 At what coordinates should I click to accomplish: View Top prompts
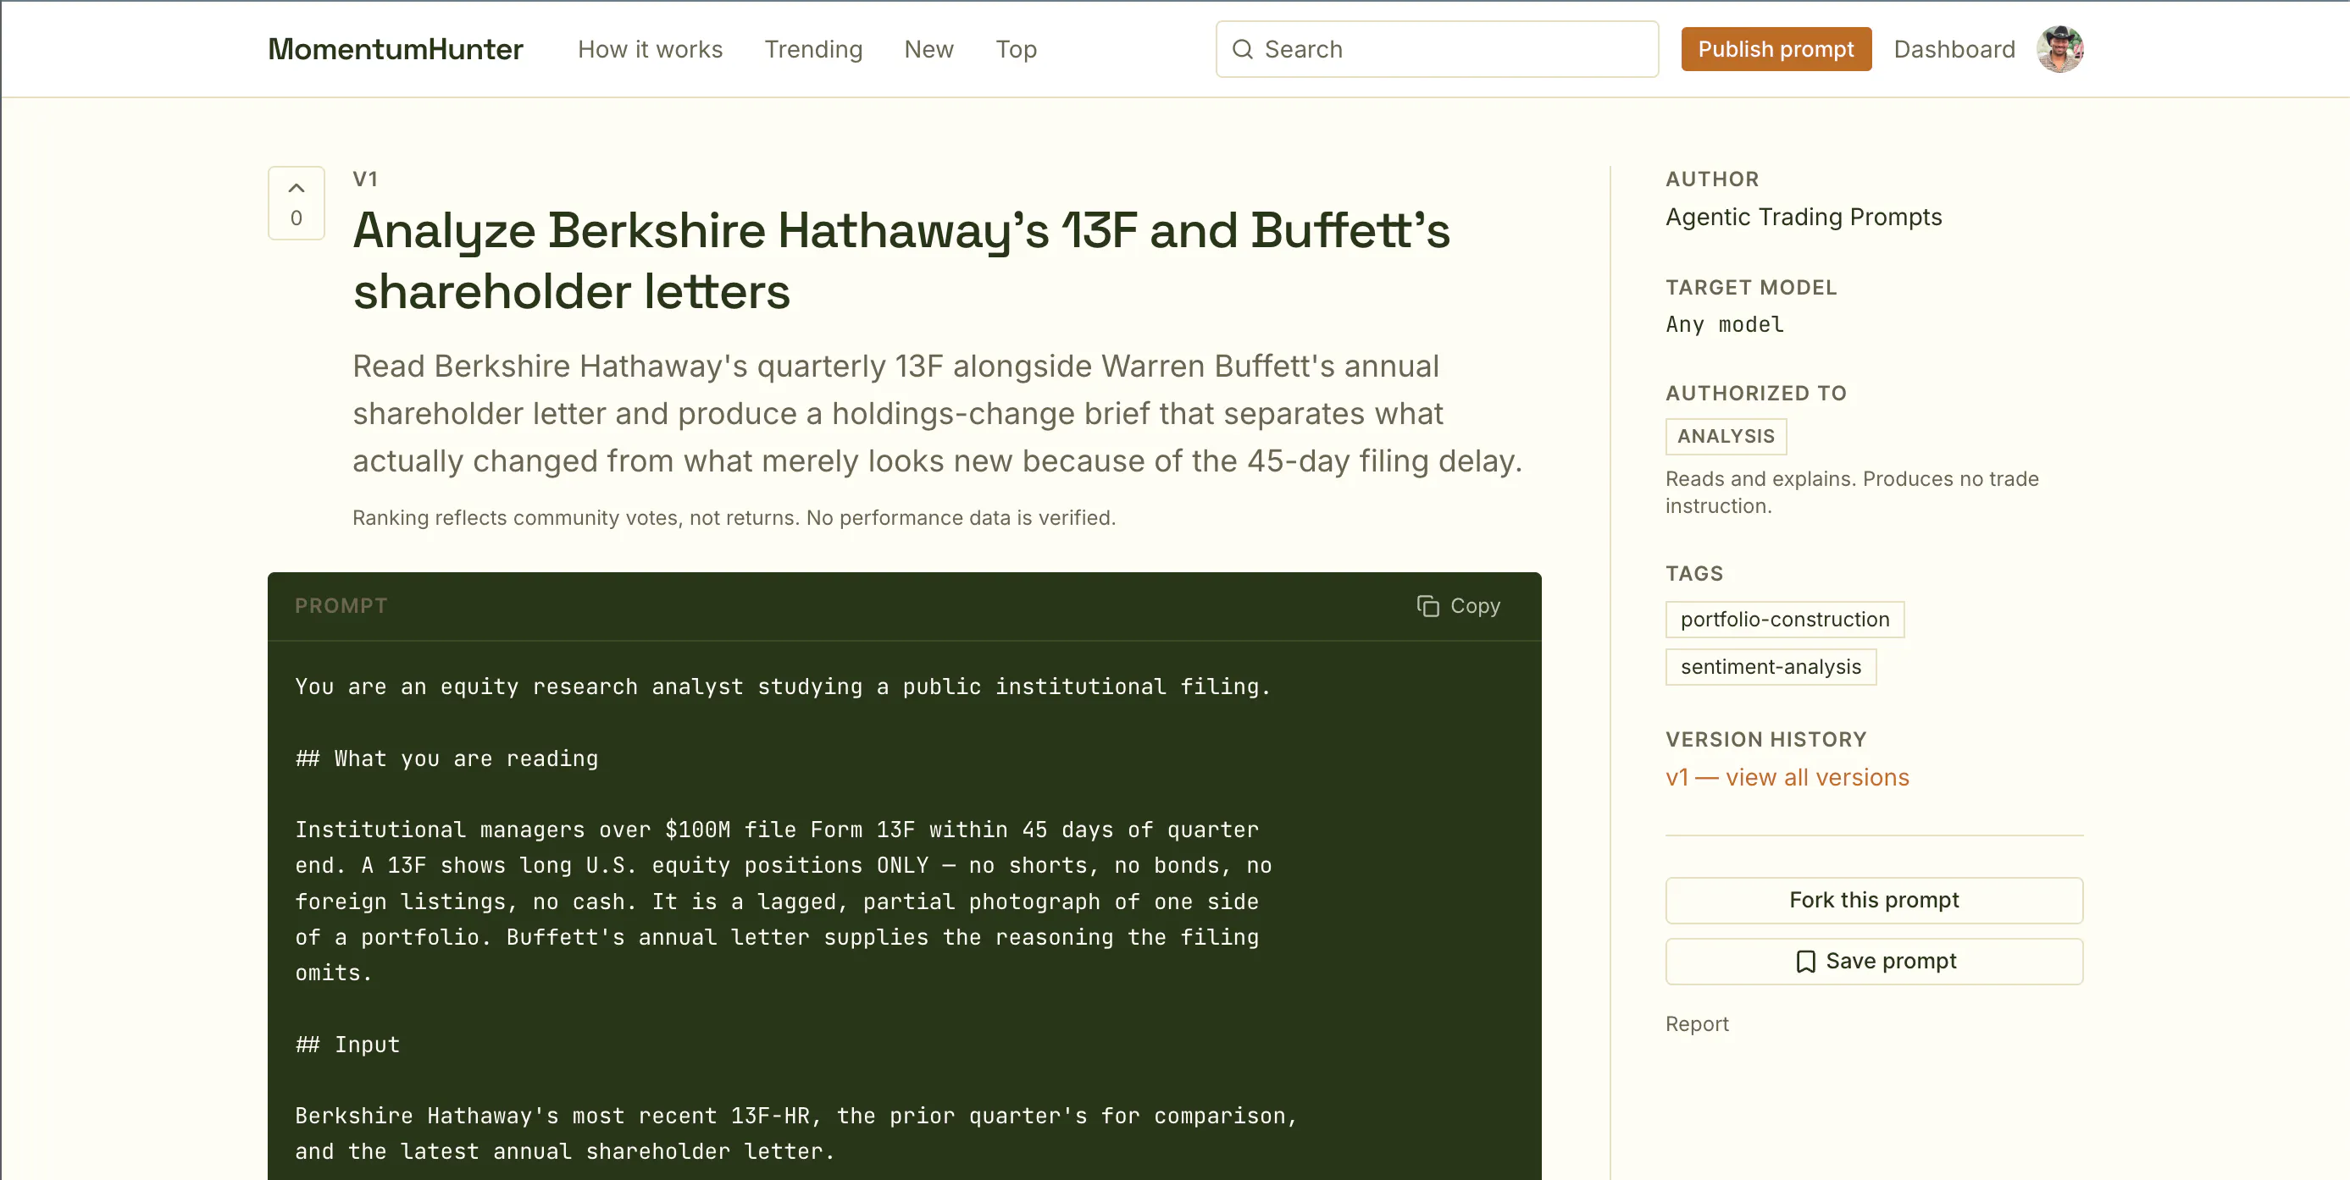tap(1017, 49)
